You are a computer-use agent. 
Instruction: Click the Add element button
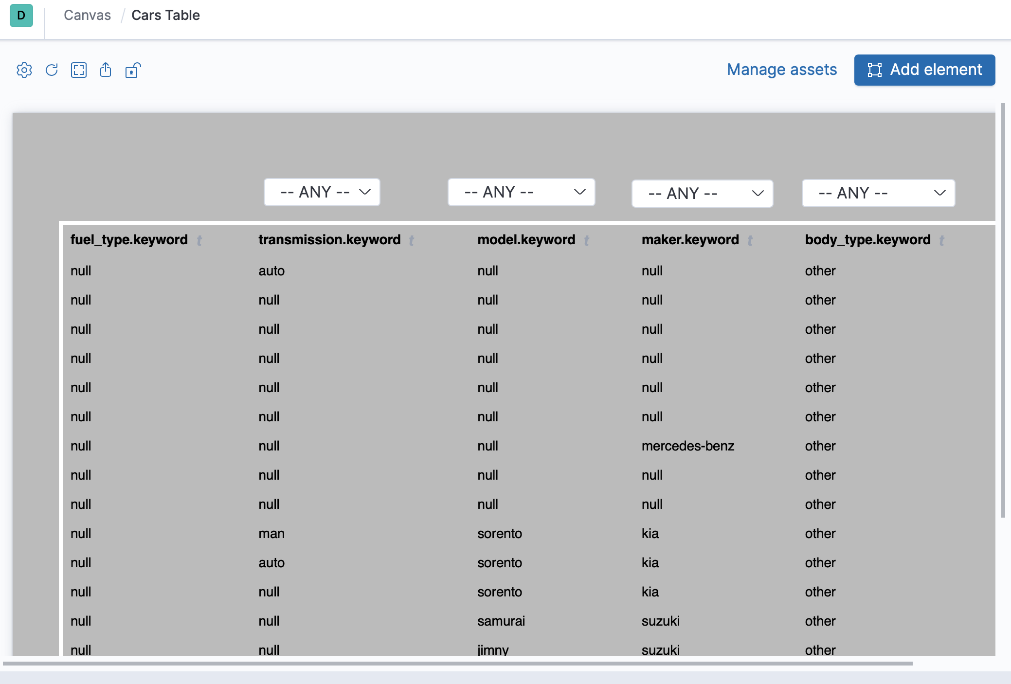(x=924, y=70)
